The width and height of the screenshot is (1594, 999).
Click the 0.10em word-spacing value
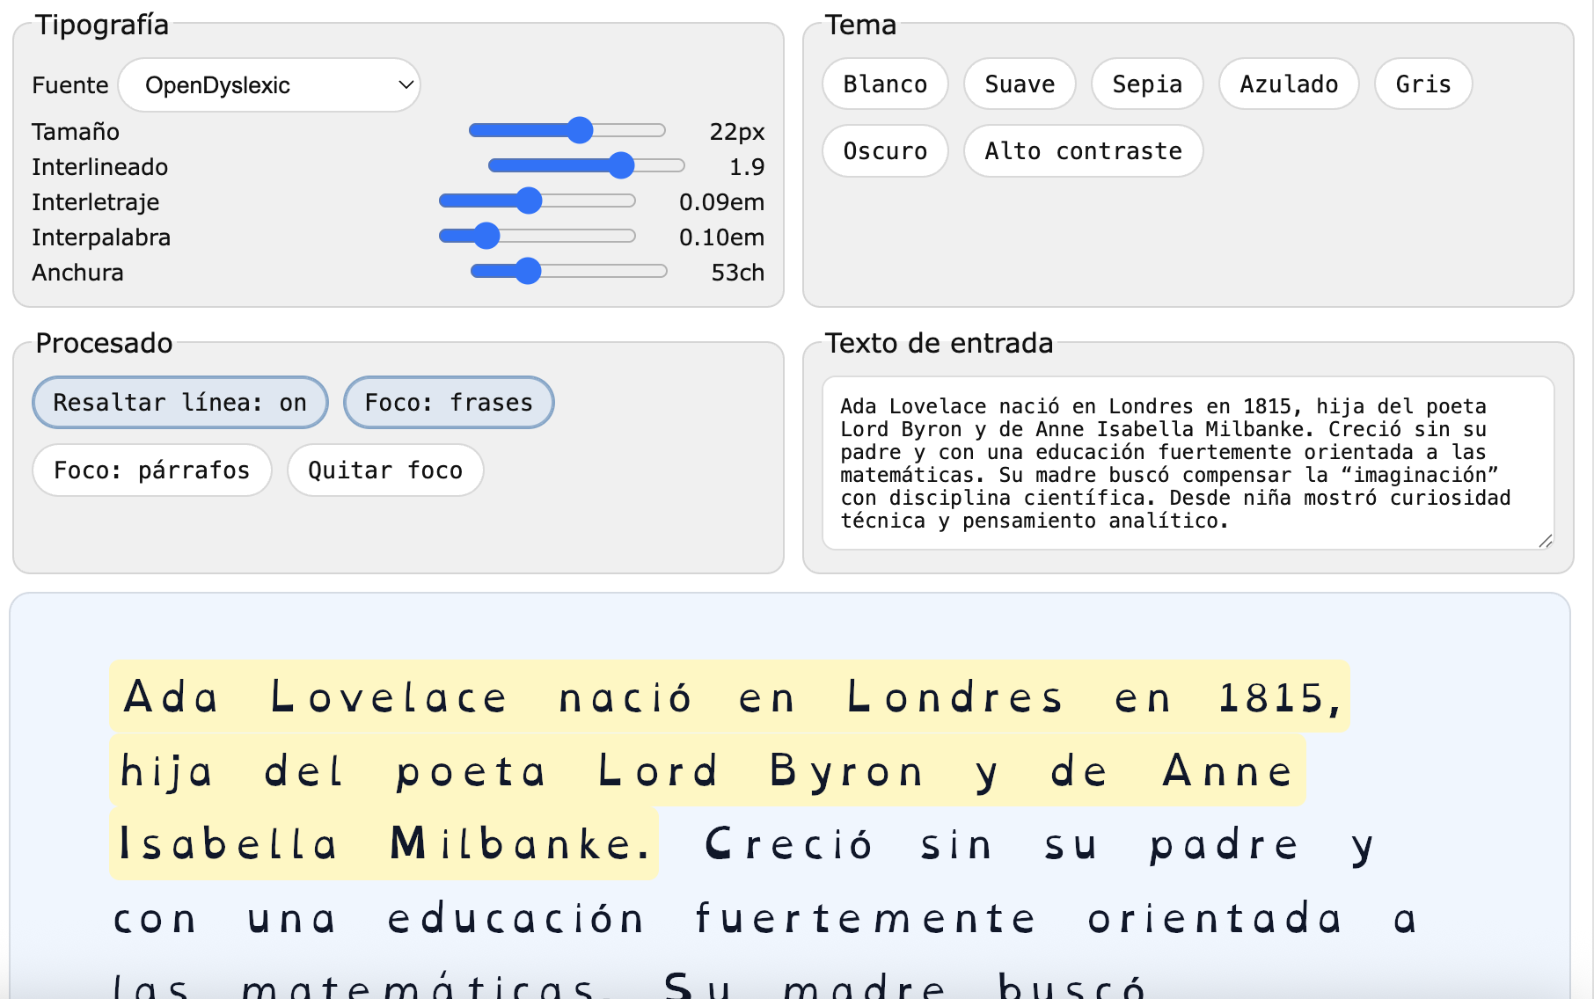pos(721,237)
